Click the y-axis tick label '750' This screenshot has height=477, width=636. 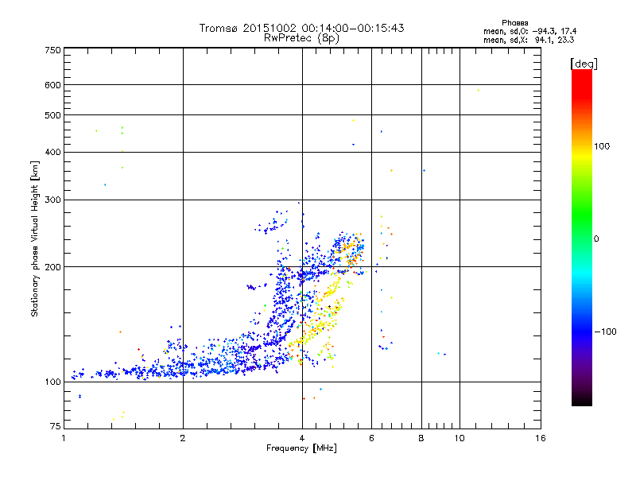coord(52,50)
